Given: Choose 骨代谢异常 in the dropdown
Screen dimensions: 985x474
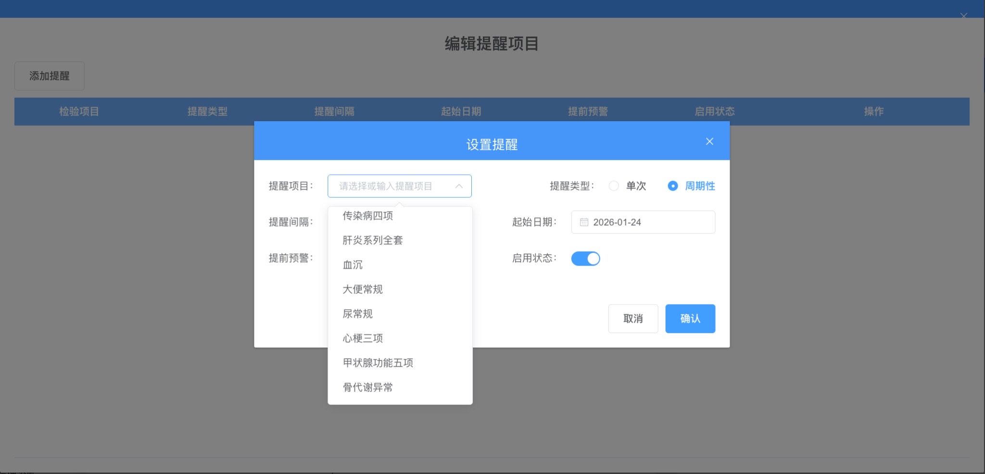Looking at the screenshot, I should coord(367,388).
